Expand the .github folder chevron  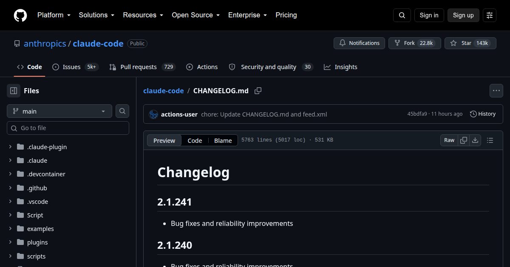click(x=10, y=188)
